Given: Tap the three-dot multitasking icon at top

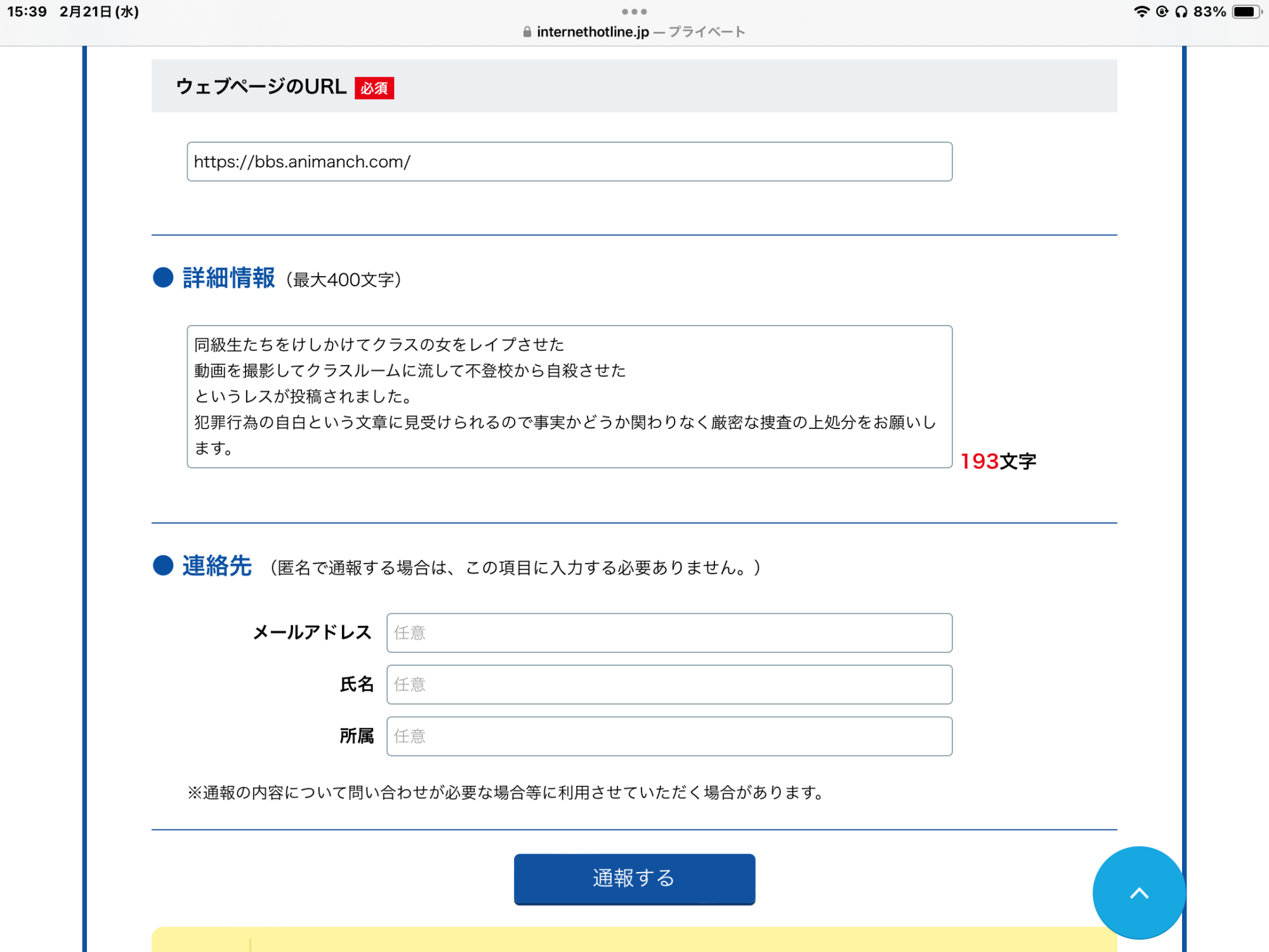Looking at the screenshot, I should (x=634, y=11).
